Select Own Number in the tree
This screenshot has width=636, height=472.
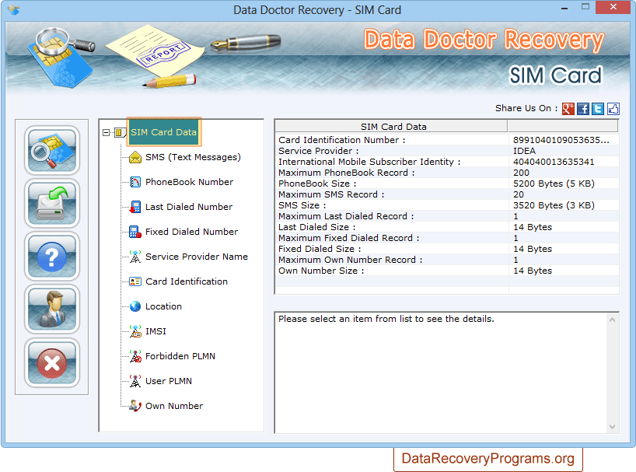coord(174,406)
